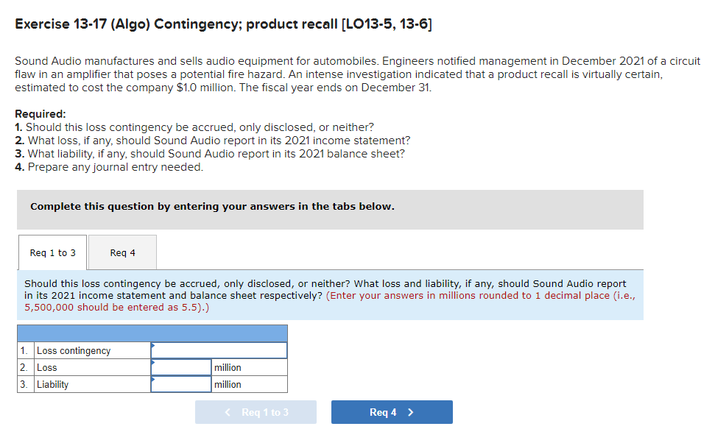
Task: Switch to the Req 4 tab
Action: point(121,252)
